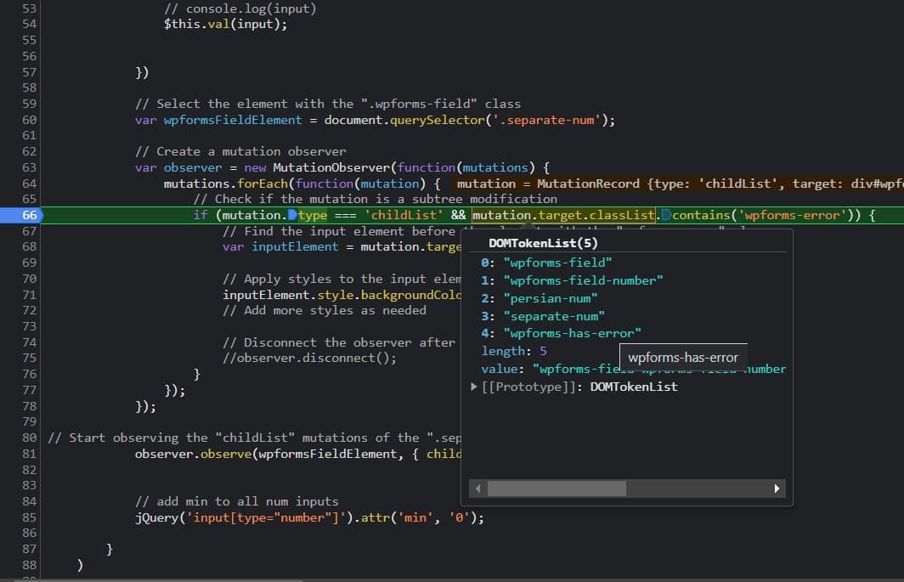Viewport: 904px width, 582px height.
Task: Select the "wpforms-field" token entry
Action: (546, 263)
